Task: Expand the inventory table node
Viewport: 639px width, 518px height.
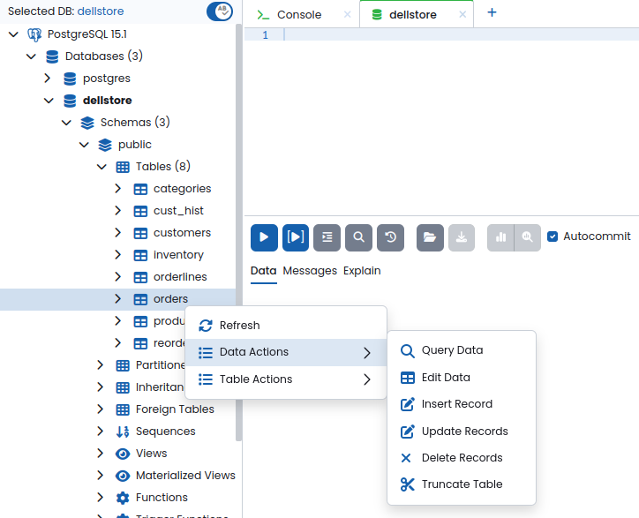Action: click(x=117, y=254)
